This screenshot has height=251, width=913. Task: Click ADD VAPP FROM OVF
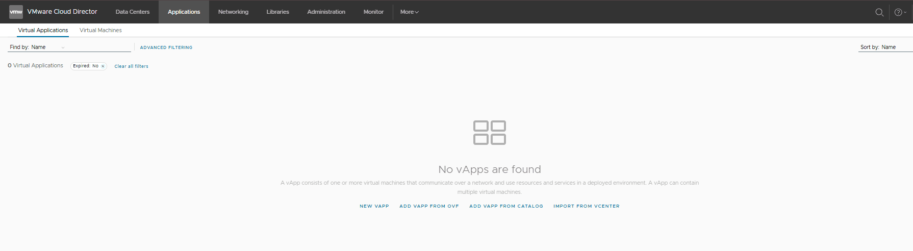pyautogui.click(x=429, y=206)
